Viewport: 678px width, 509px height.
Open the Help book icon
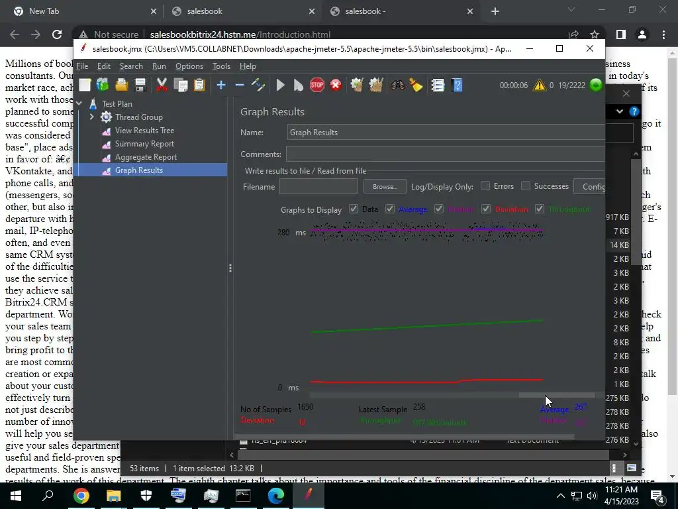click(x=457, y=85)
